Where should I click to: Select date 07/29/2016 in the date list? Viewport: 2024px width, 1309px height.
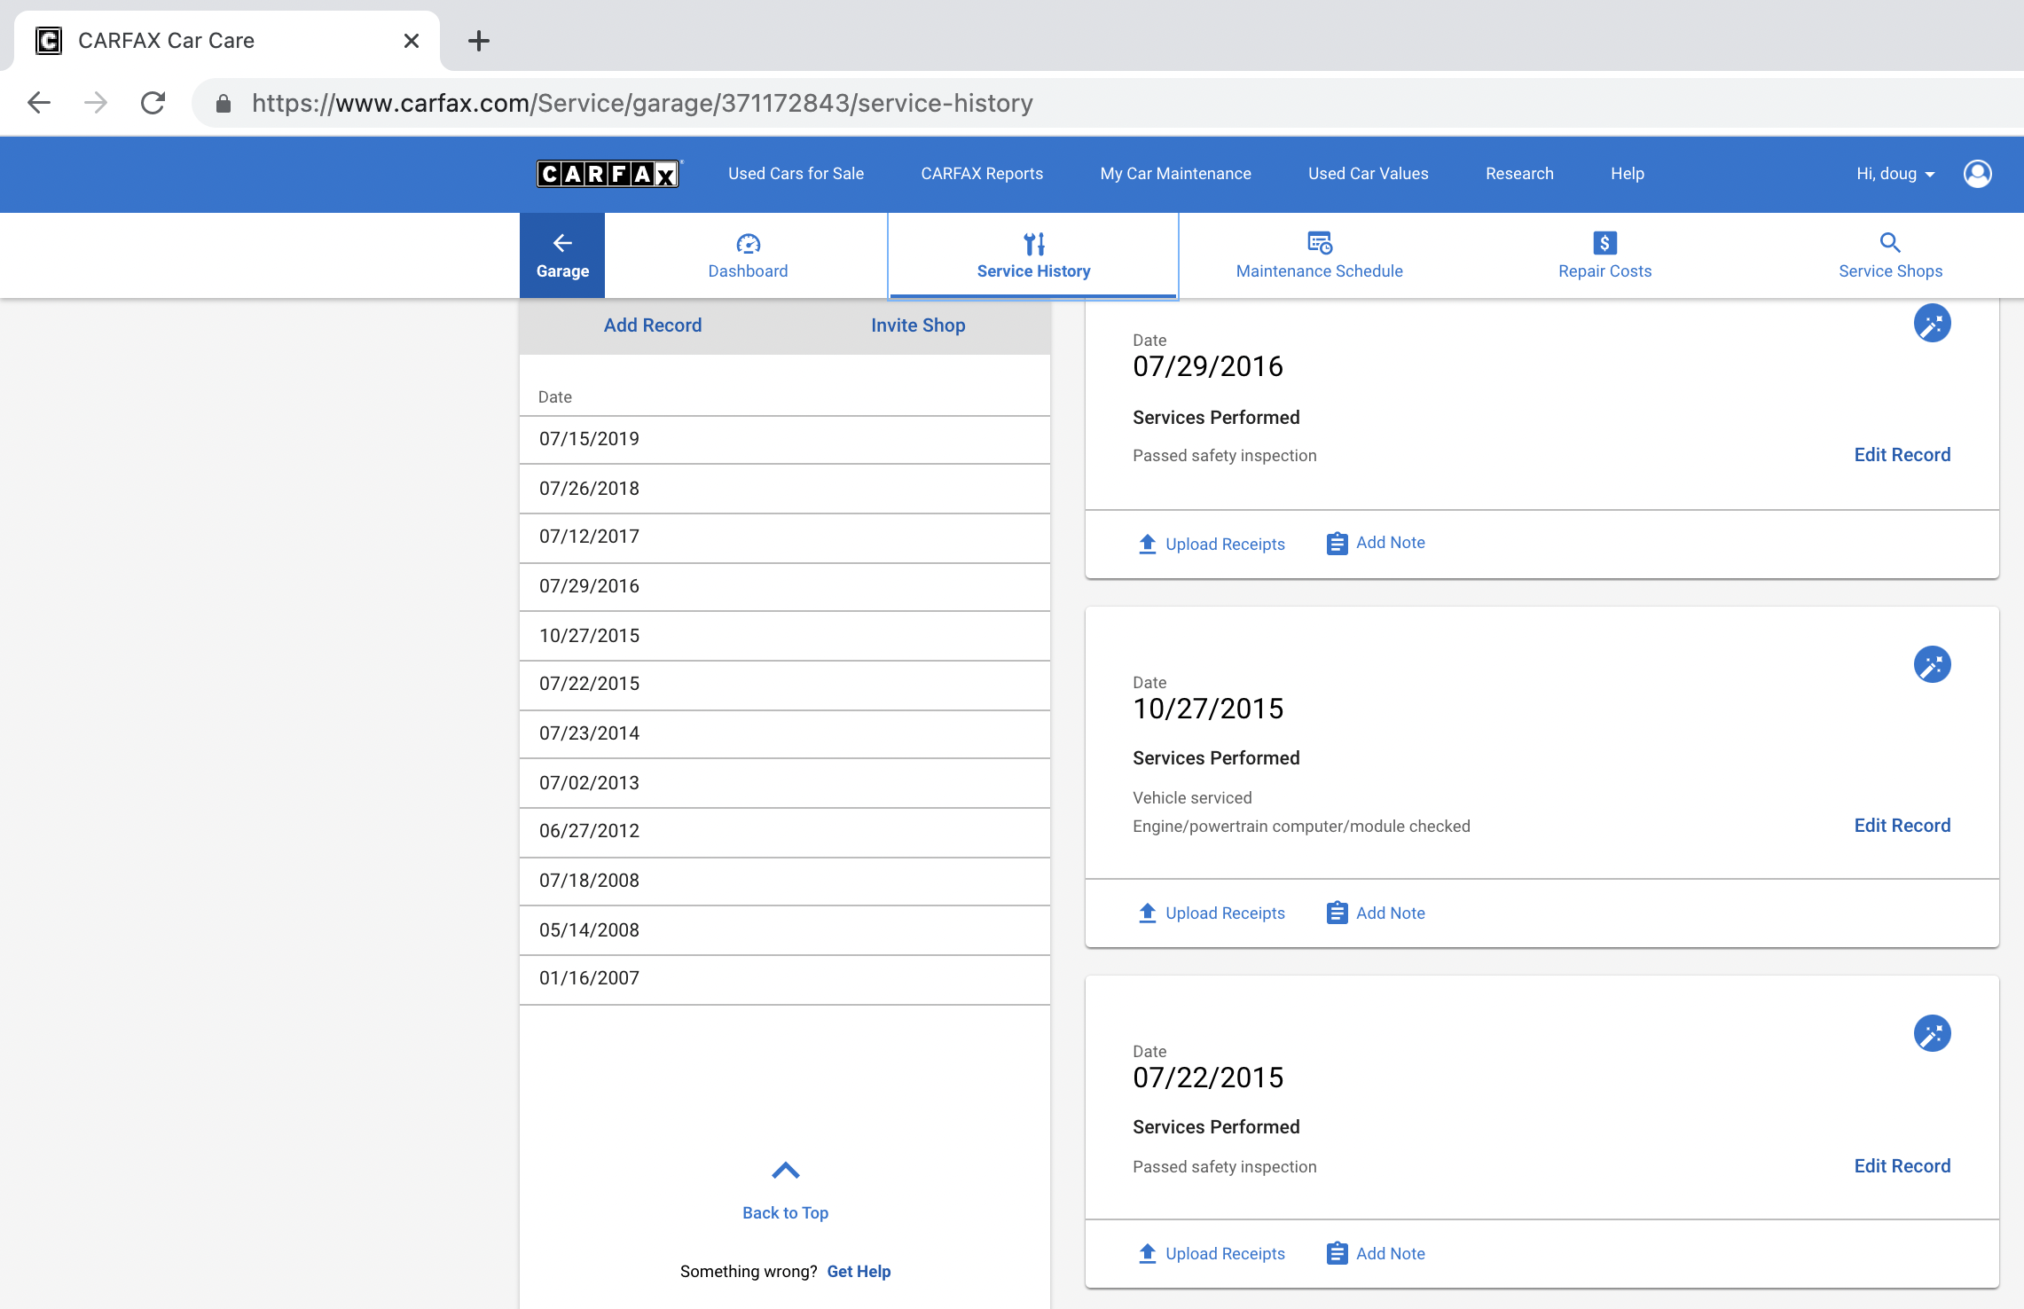785,586
